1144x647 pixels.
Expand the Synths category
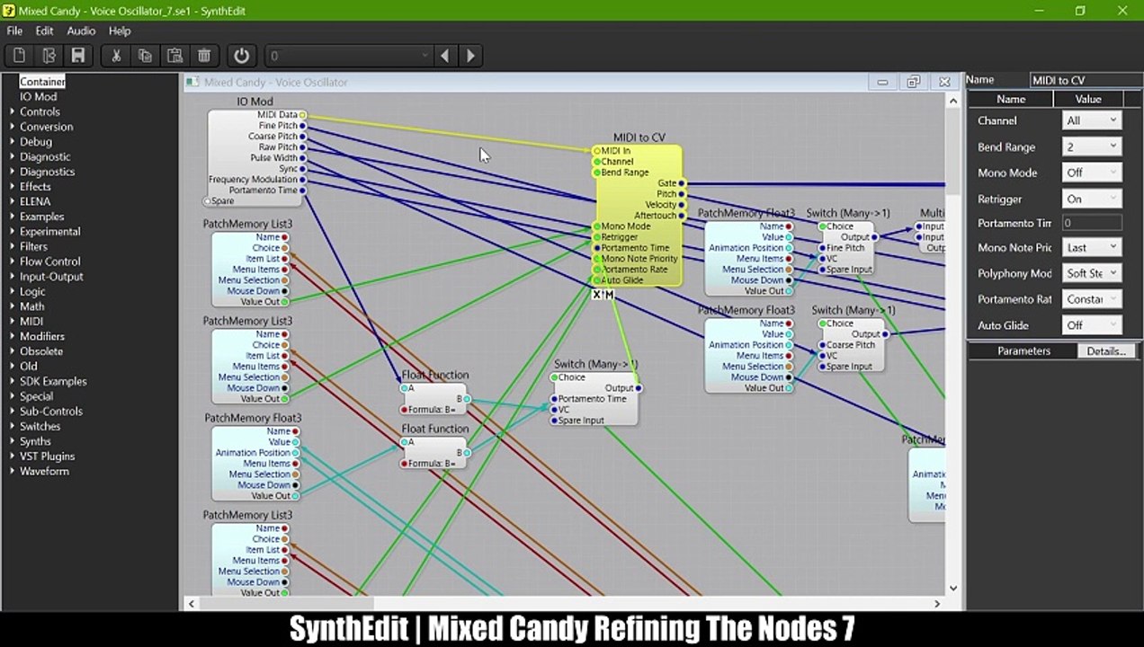click(x=13, y=441)
